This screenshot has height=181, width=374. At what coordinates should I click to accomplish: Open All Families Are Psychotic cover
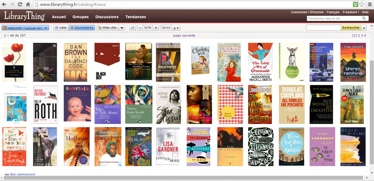click(292, 104)
